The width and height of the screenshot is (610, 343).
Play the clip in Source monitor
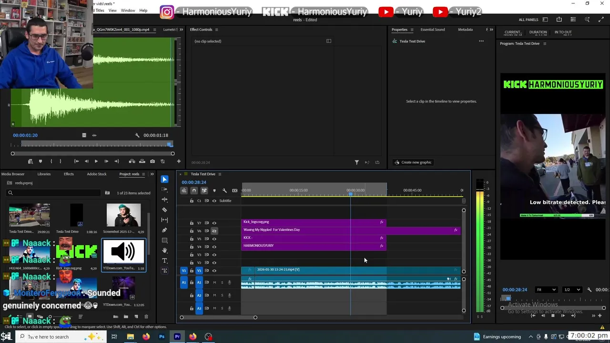tap(96, 161)
